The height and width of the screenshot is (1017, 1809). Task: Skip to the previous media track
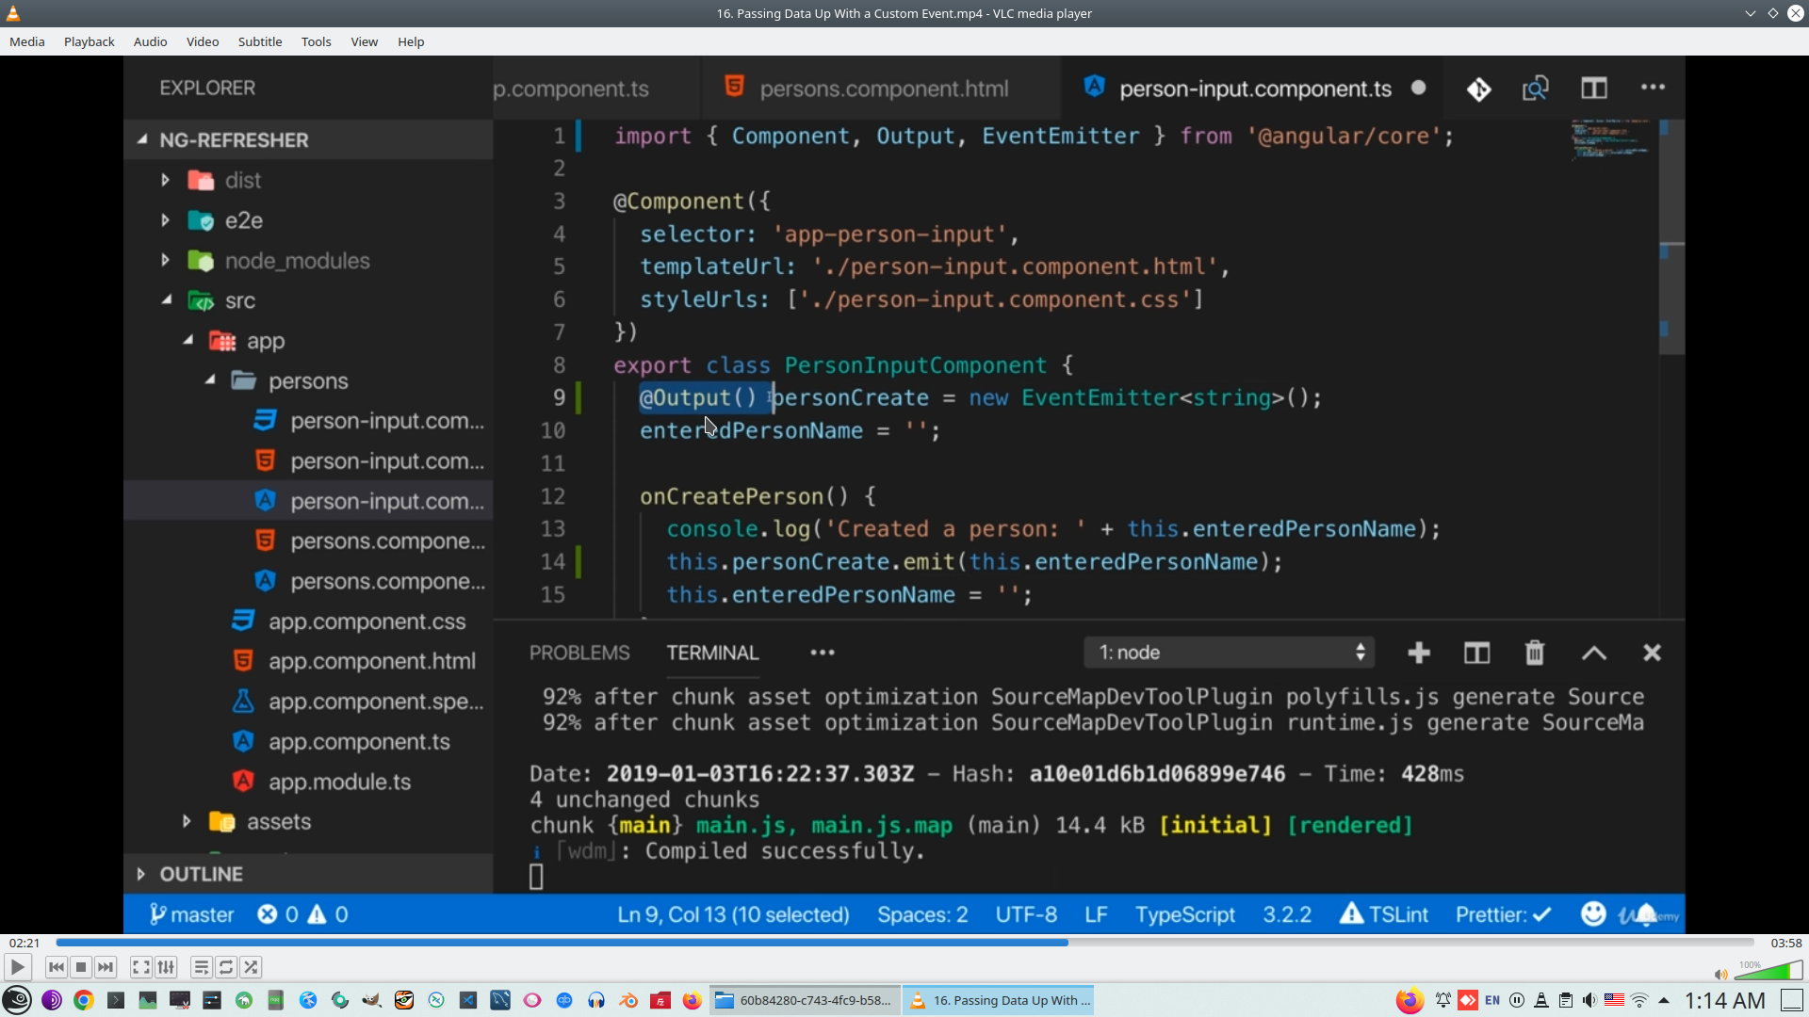56,967
